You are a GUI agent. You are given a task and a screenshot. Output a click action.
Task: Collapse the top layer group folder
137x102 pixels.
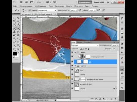(75, 52)
